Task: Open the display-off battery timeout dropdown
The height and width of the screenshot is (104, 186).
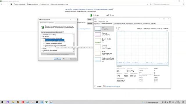Action: (90, 19)
